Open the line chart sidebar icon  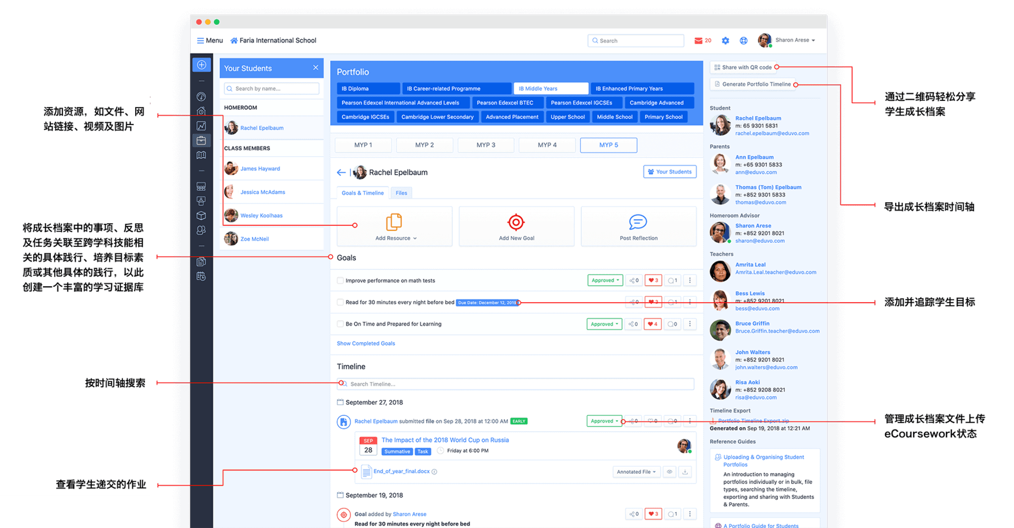[201, 126]
